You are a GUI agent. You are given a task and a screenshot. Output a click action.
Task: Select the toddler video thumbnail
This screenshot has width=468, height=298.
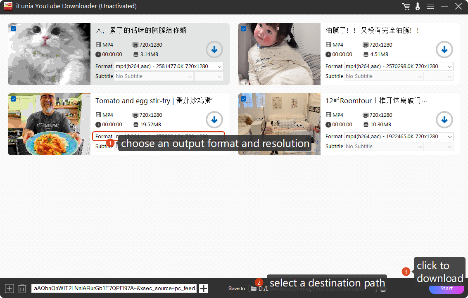279,54
